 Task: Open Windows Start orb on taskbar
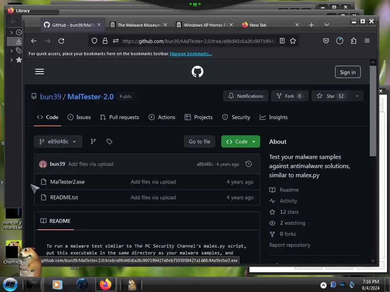point(10,284)
